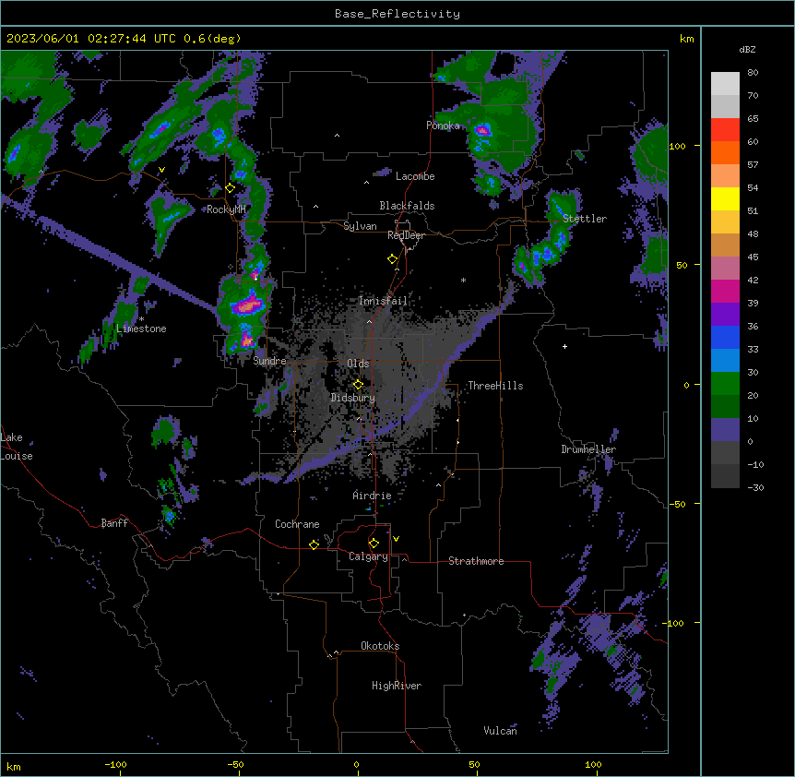
Task: Click the Innisfail label
Action: pos(383,301)
